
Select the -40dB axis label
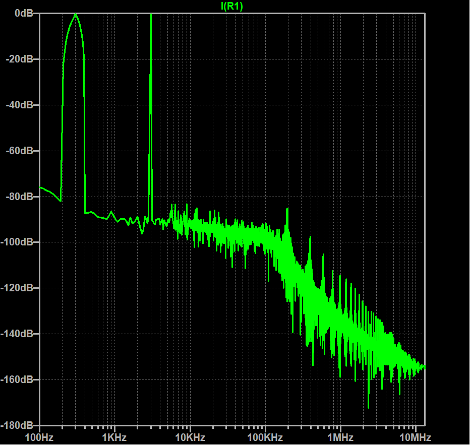tap(20, 105)
